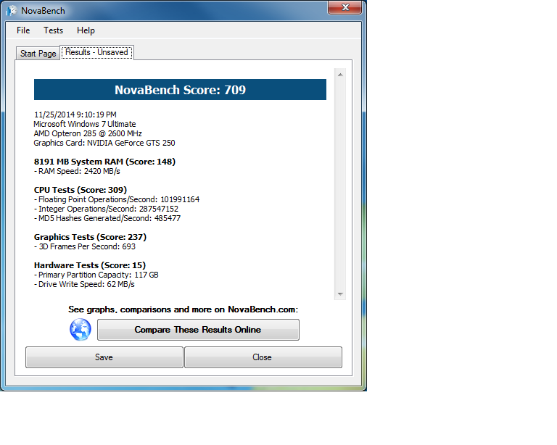
Task: Click the Hardware Tests (Score: 15) heading
Action: 90,265
